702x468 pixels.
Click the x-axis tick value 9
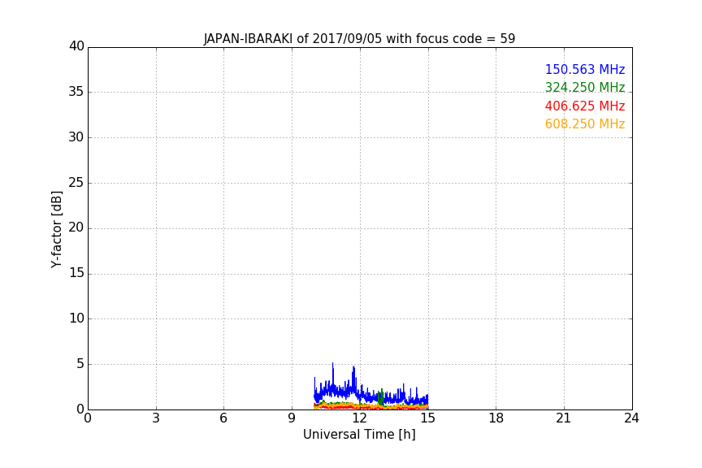(292, 418)
